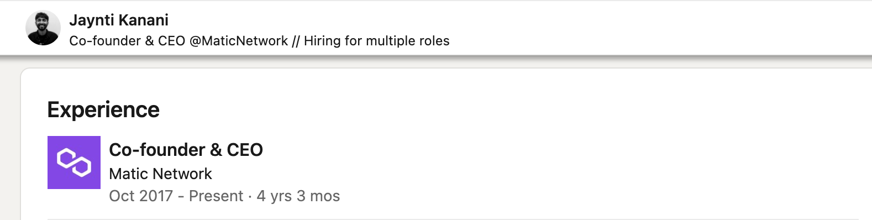The width and height of the screenshot is (872, 220).
Task: Click the divider line below the job entry
Action: click(453, 219)
